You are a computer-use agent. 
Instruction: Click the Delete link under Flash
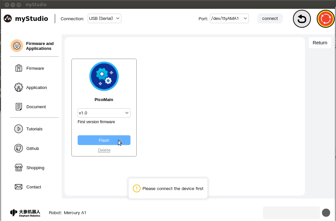[104, 150]
